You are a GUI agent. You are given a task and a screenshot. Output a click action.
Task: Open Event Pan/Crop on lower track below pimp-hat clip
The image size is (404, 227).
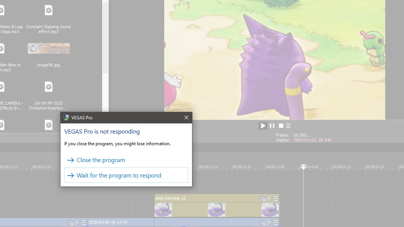coord(262,222)
